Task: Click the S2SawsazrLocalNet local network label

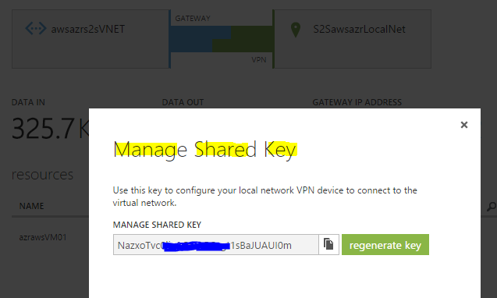Action: point(359,29)
